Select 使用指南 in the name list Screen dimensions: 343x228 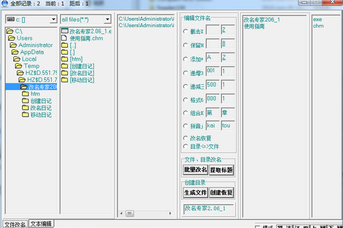[254, 27]
